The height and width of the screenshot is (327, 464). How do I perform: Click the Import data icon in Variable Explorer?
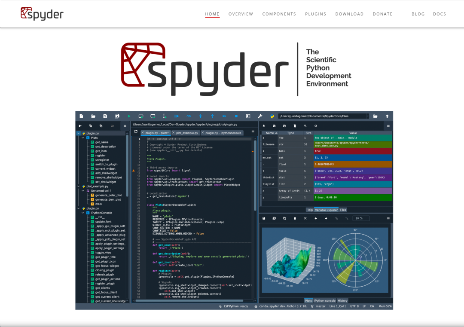[264, 126]
